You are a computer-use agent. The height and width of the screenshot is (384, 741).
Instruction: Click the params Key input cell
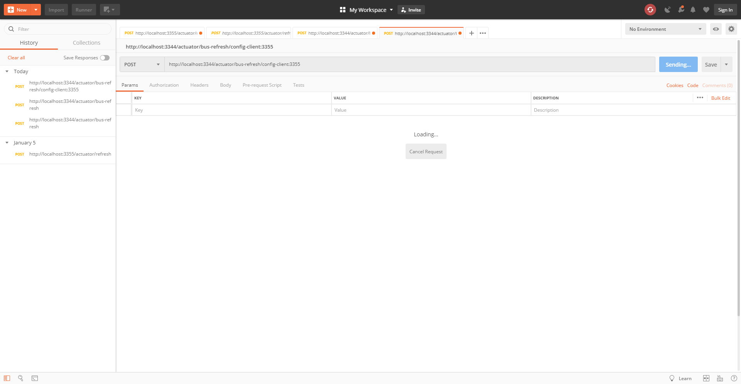[x=232, y=110]
